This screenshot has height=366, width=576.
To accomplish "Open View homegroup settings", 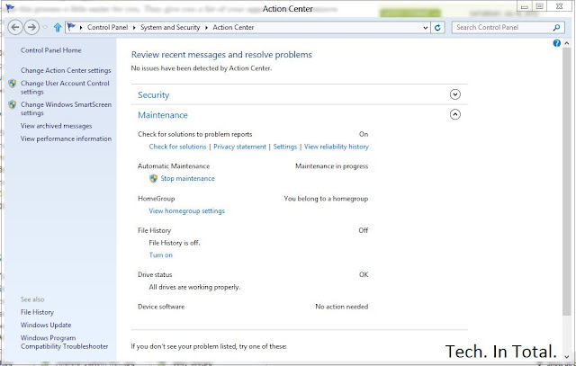I will (x=186, y=210).
